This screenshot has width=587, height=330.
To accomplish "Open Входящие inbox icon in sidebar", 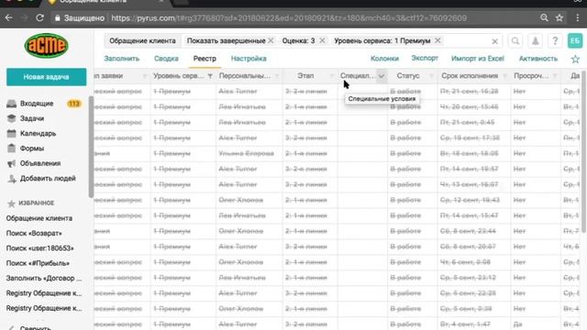I will pos(12,104).
